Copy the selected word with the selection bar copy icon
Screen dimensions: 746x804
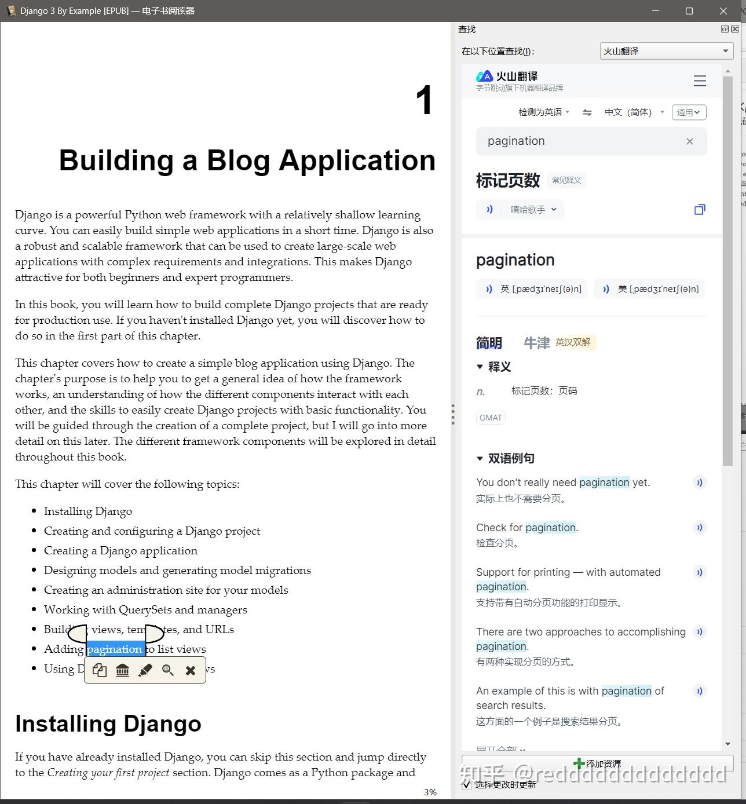(x=100, y=670)
